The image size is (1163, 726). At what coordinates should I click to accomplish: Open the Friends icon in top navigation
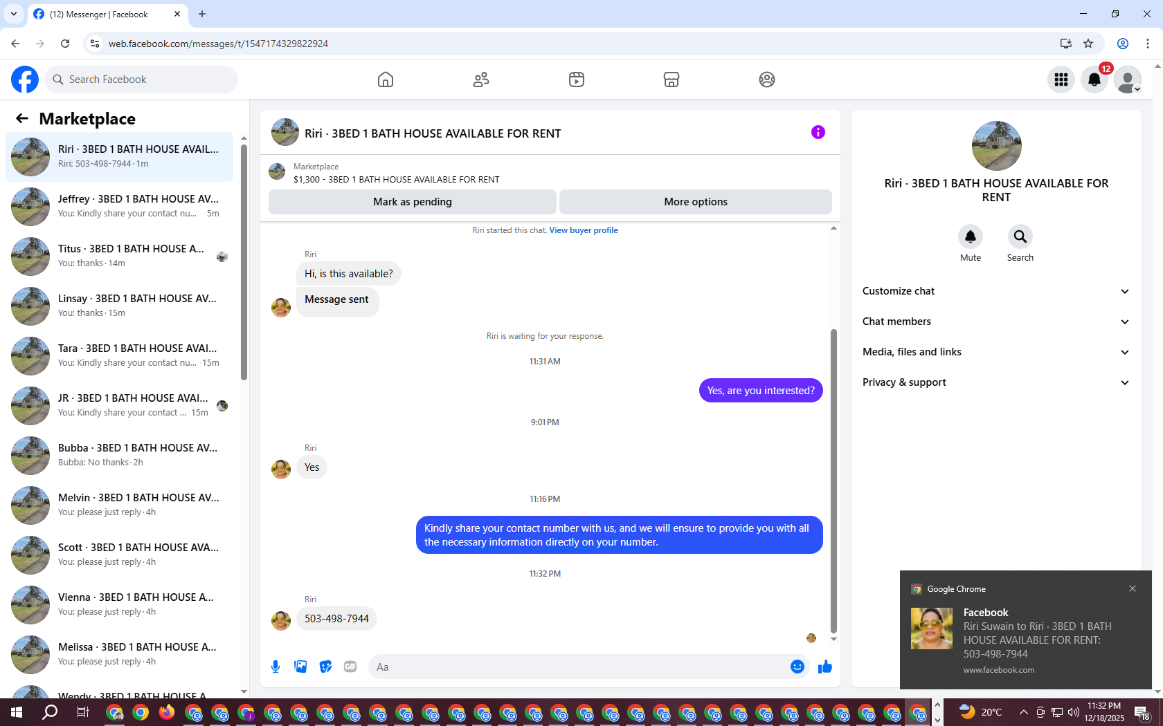pos(481,80)
